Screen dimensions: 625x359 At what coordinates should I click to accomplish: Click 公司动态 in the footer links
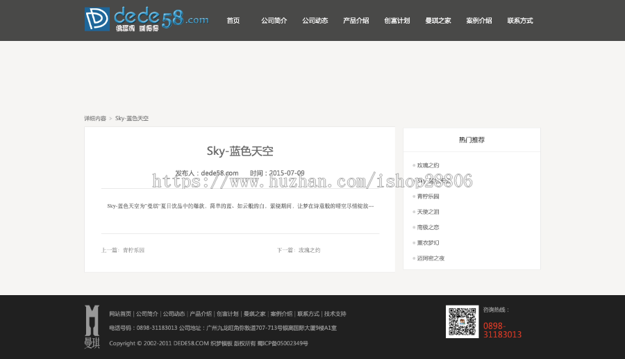(x=174, y=314)
